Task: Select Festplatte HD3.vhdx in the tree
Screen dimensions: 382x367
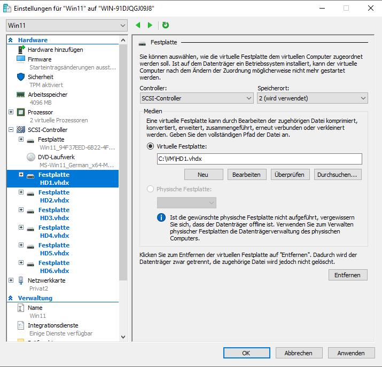Action: click(x=53, y=214)
